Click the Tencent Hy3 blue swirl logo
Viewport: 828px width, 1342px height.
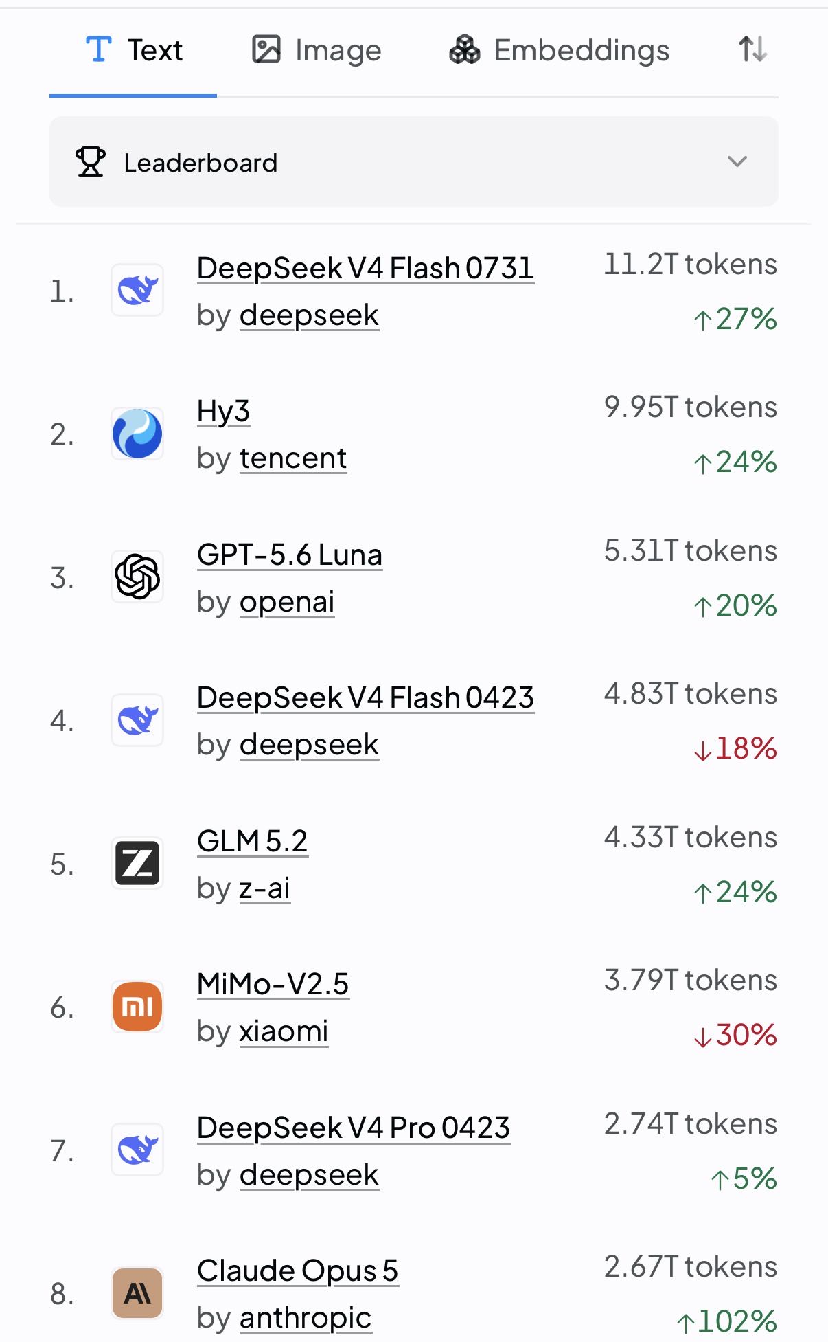137,434
